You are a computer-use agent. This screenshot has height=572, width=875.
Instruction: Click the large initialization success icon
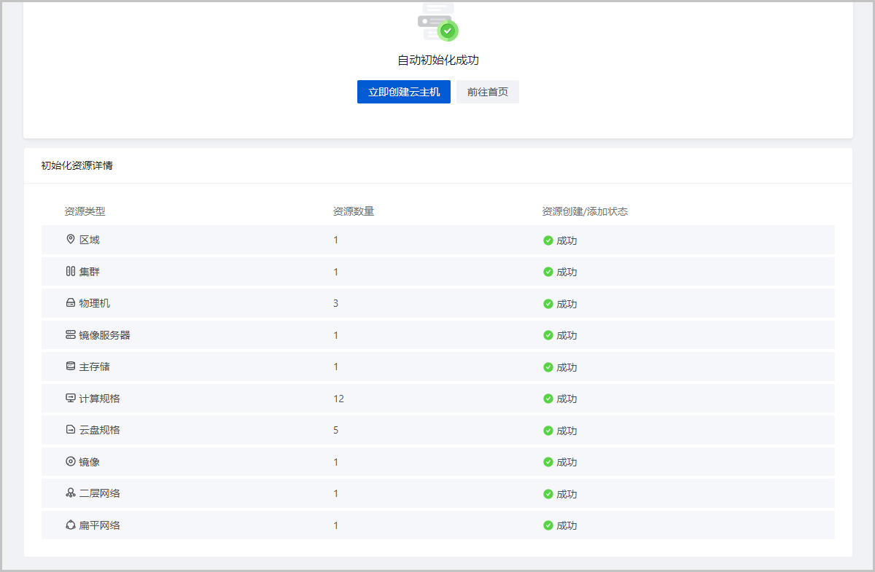point(438,23)
